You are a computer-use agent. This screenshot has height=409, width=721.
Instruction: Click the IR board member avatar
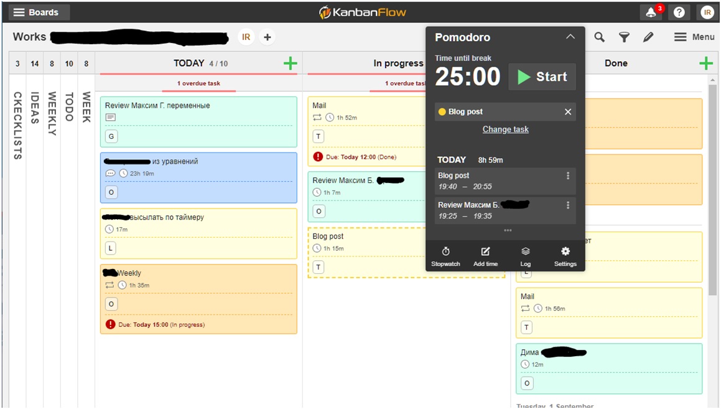(246, 37)
